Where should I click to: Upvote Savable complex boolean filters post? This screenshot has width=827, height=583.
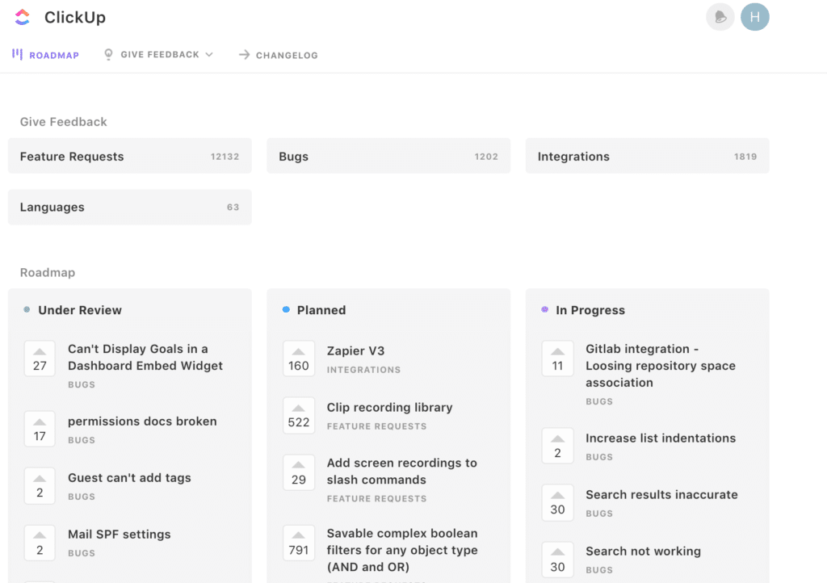pyautogui.click(x=299, y=543)
